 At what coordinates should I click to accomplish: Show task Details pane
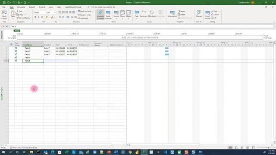pyautogui.click(x=182, y=15)
